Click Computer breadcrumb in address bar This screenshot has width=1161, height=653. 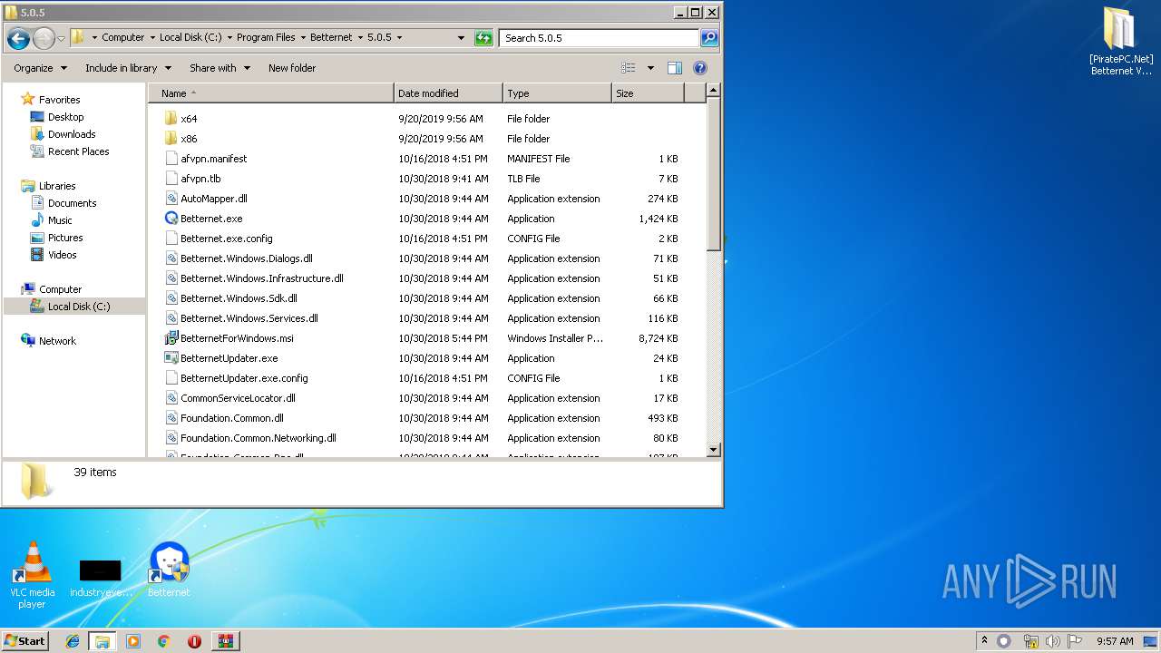(x=122, y=38)
